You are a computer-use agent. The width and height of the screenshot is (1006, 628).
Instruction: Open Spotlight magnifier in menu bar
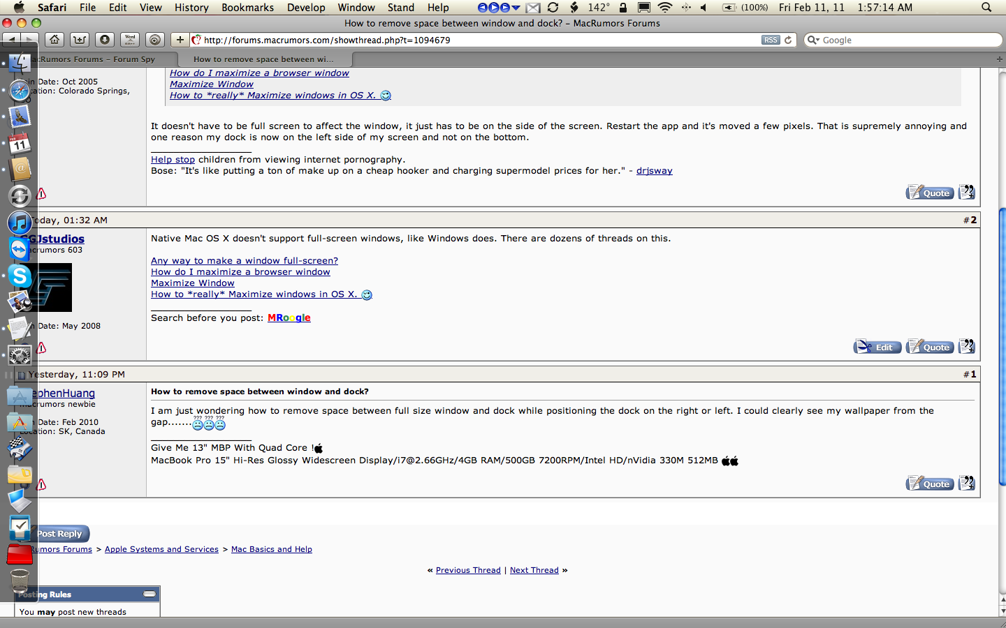click(986, 8)
